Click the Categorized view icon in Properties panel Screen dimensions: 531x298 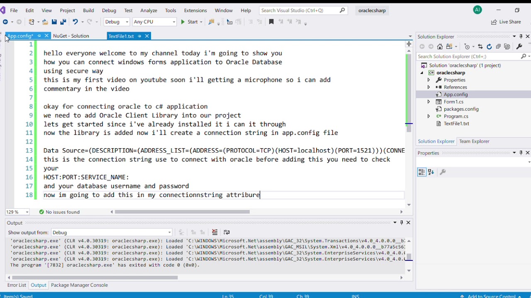coord(421,172)
